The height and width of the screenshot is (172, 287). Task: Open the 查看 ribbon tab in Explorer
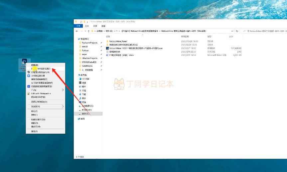point(103,26)
